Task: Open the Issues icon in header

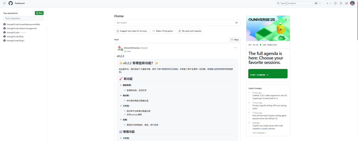Action: [x=335, y=3]
